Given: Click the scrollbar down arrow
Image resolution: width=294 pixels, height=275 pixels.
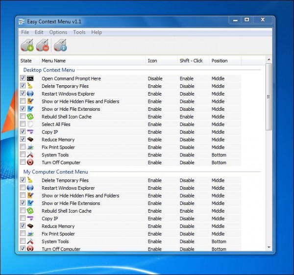Looking at the screenshot, I should [x=269, y=248].
